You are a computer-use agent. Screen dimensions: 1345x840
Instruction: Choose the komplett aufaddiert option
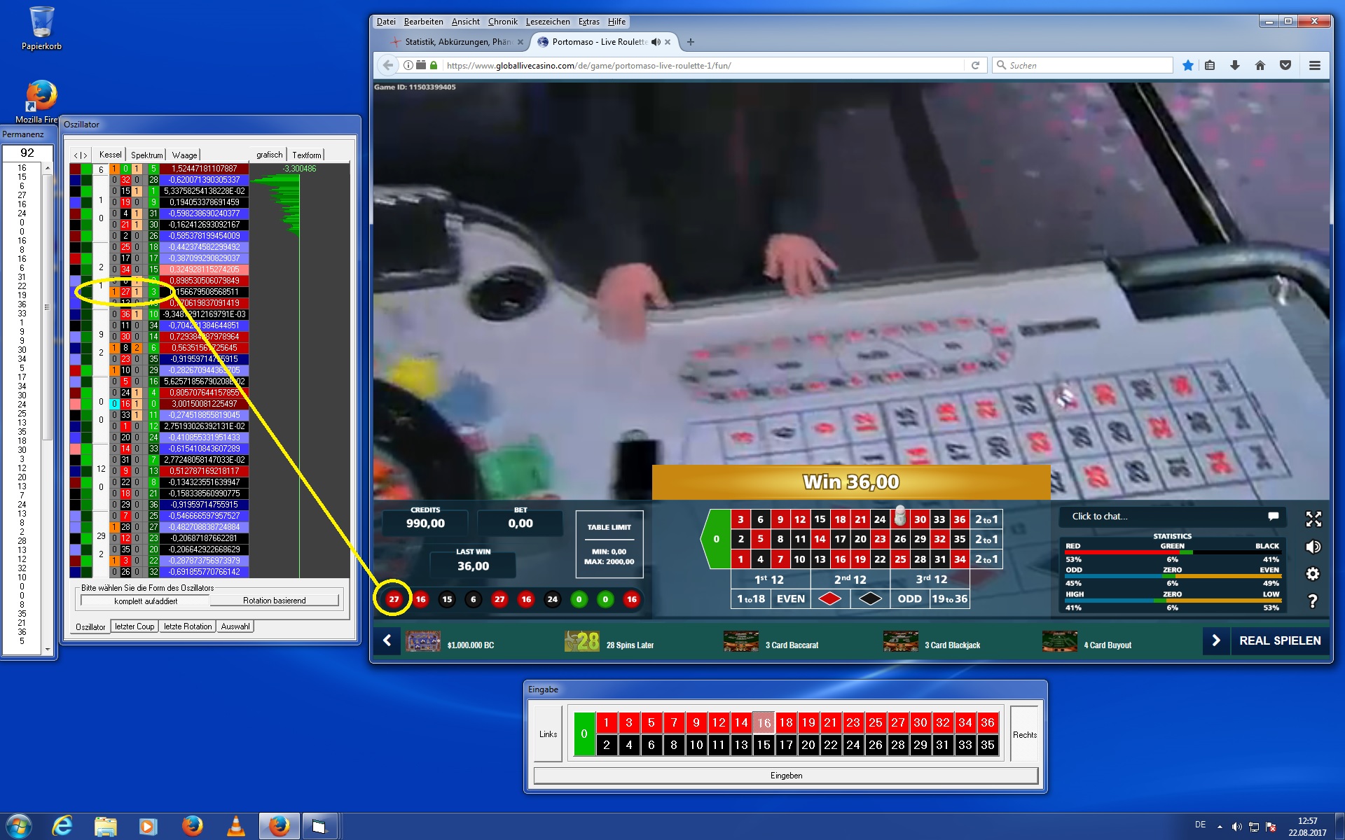pyautogui.click(x=146, y=601)
